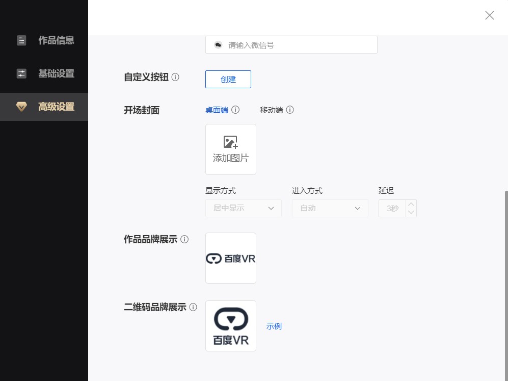Show info tooltip for 自定义按钮
The image size is (508, 381).
175,77
